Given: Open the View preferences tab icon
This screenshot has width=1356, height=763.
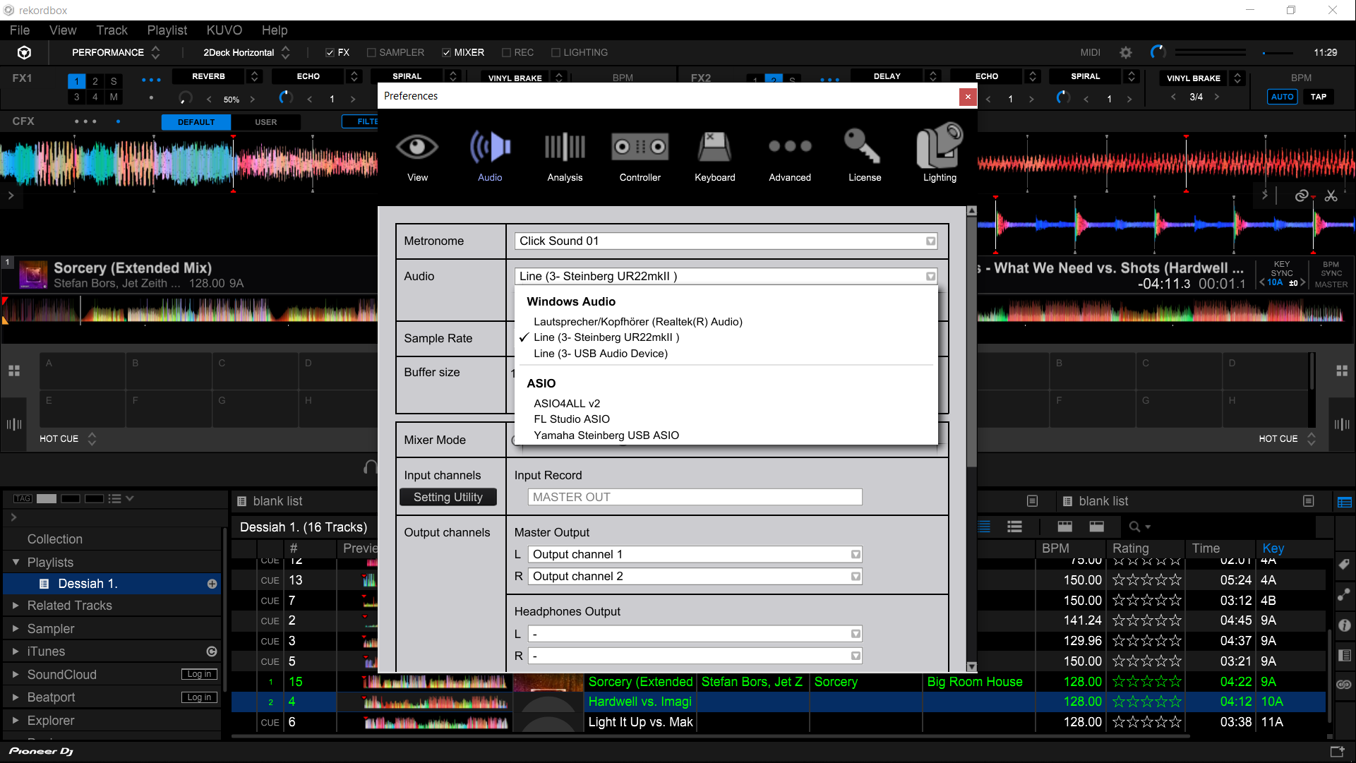Looking at the screenshot, I should point(417,148).
